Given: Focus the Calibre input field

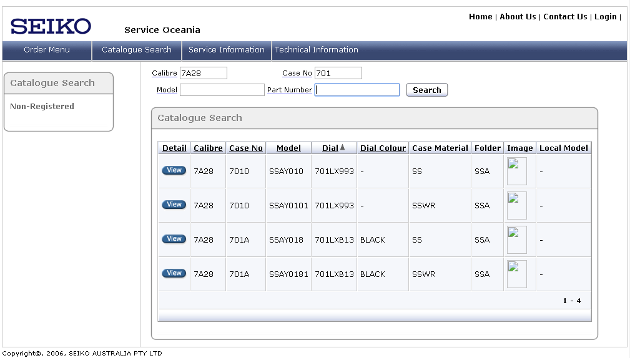Looking at the screenshot, I should click(x=203, y=74).
